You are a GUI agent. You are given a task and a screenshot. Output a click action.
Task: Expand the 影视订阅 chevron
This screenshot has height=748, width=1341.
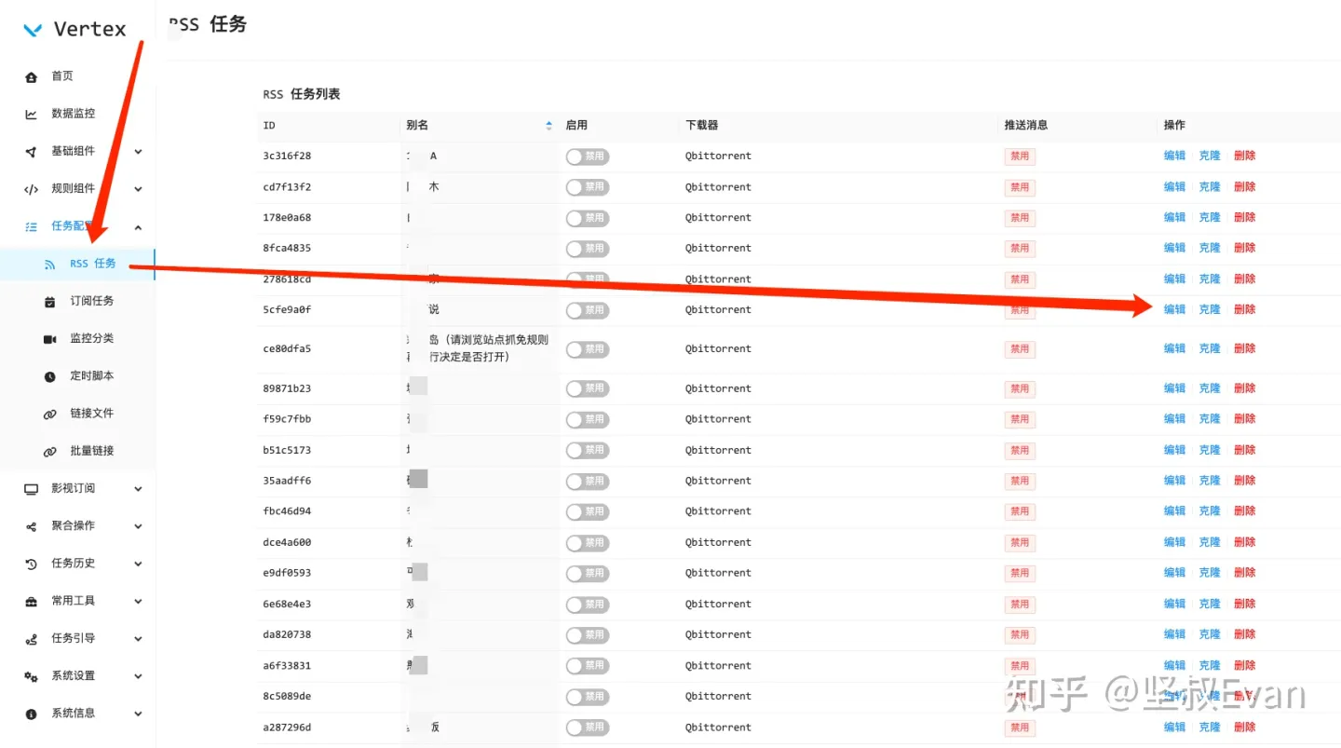pos(138,489)
